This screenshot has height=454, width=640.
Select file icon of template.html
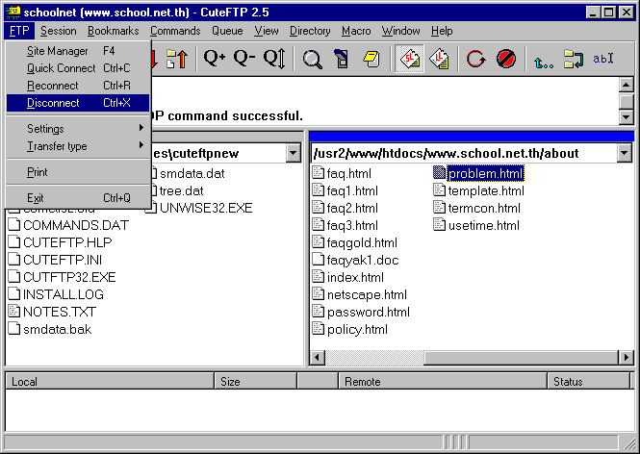439,190
